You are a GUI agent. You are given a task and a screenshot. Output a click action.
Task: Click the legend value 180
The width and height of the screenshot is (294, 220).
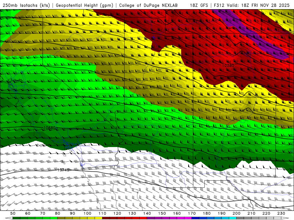tap(207, 213)
